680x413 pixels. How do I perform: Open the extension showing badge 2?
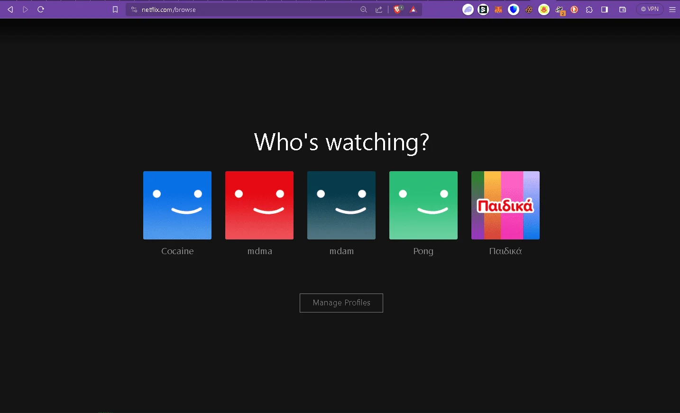point(560,10)
